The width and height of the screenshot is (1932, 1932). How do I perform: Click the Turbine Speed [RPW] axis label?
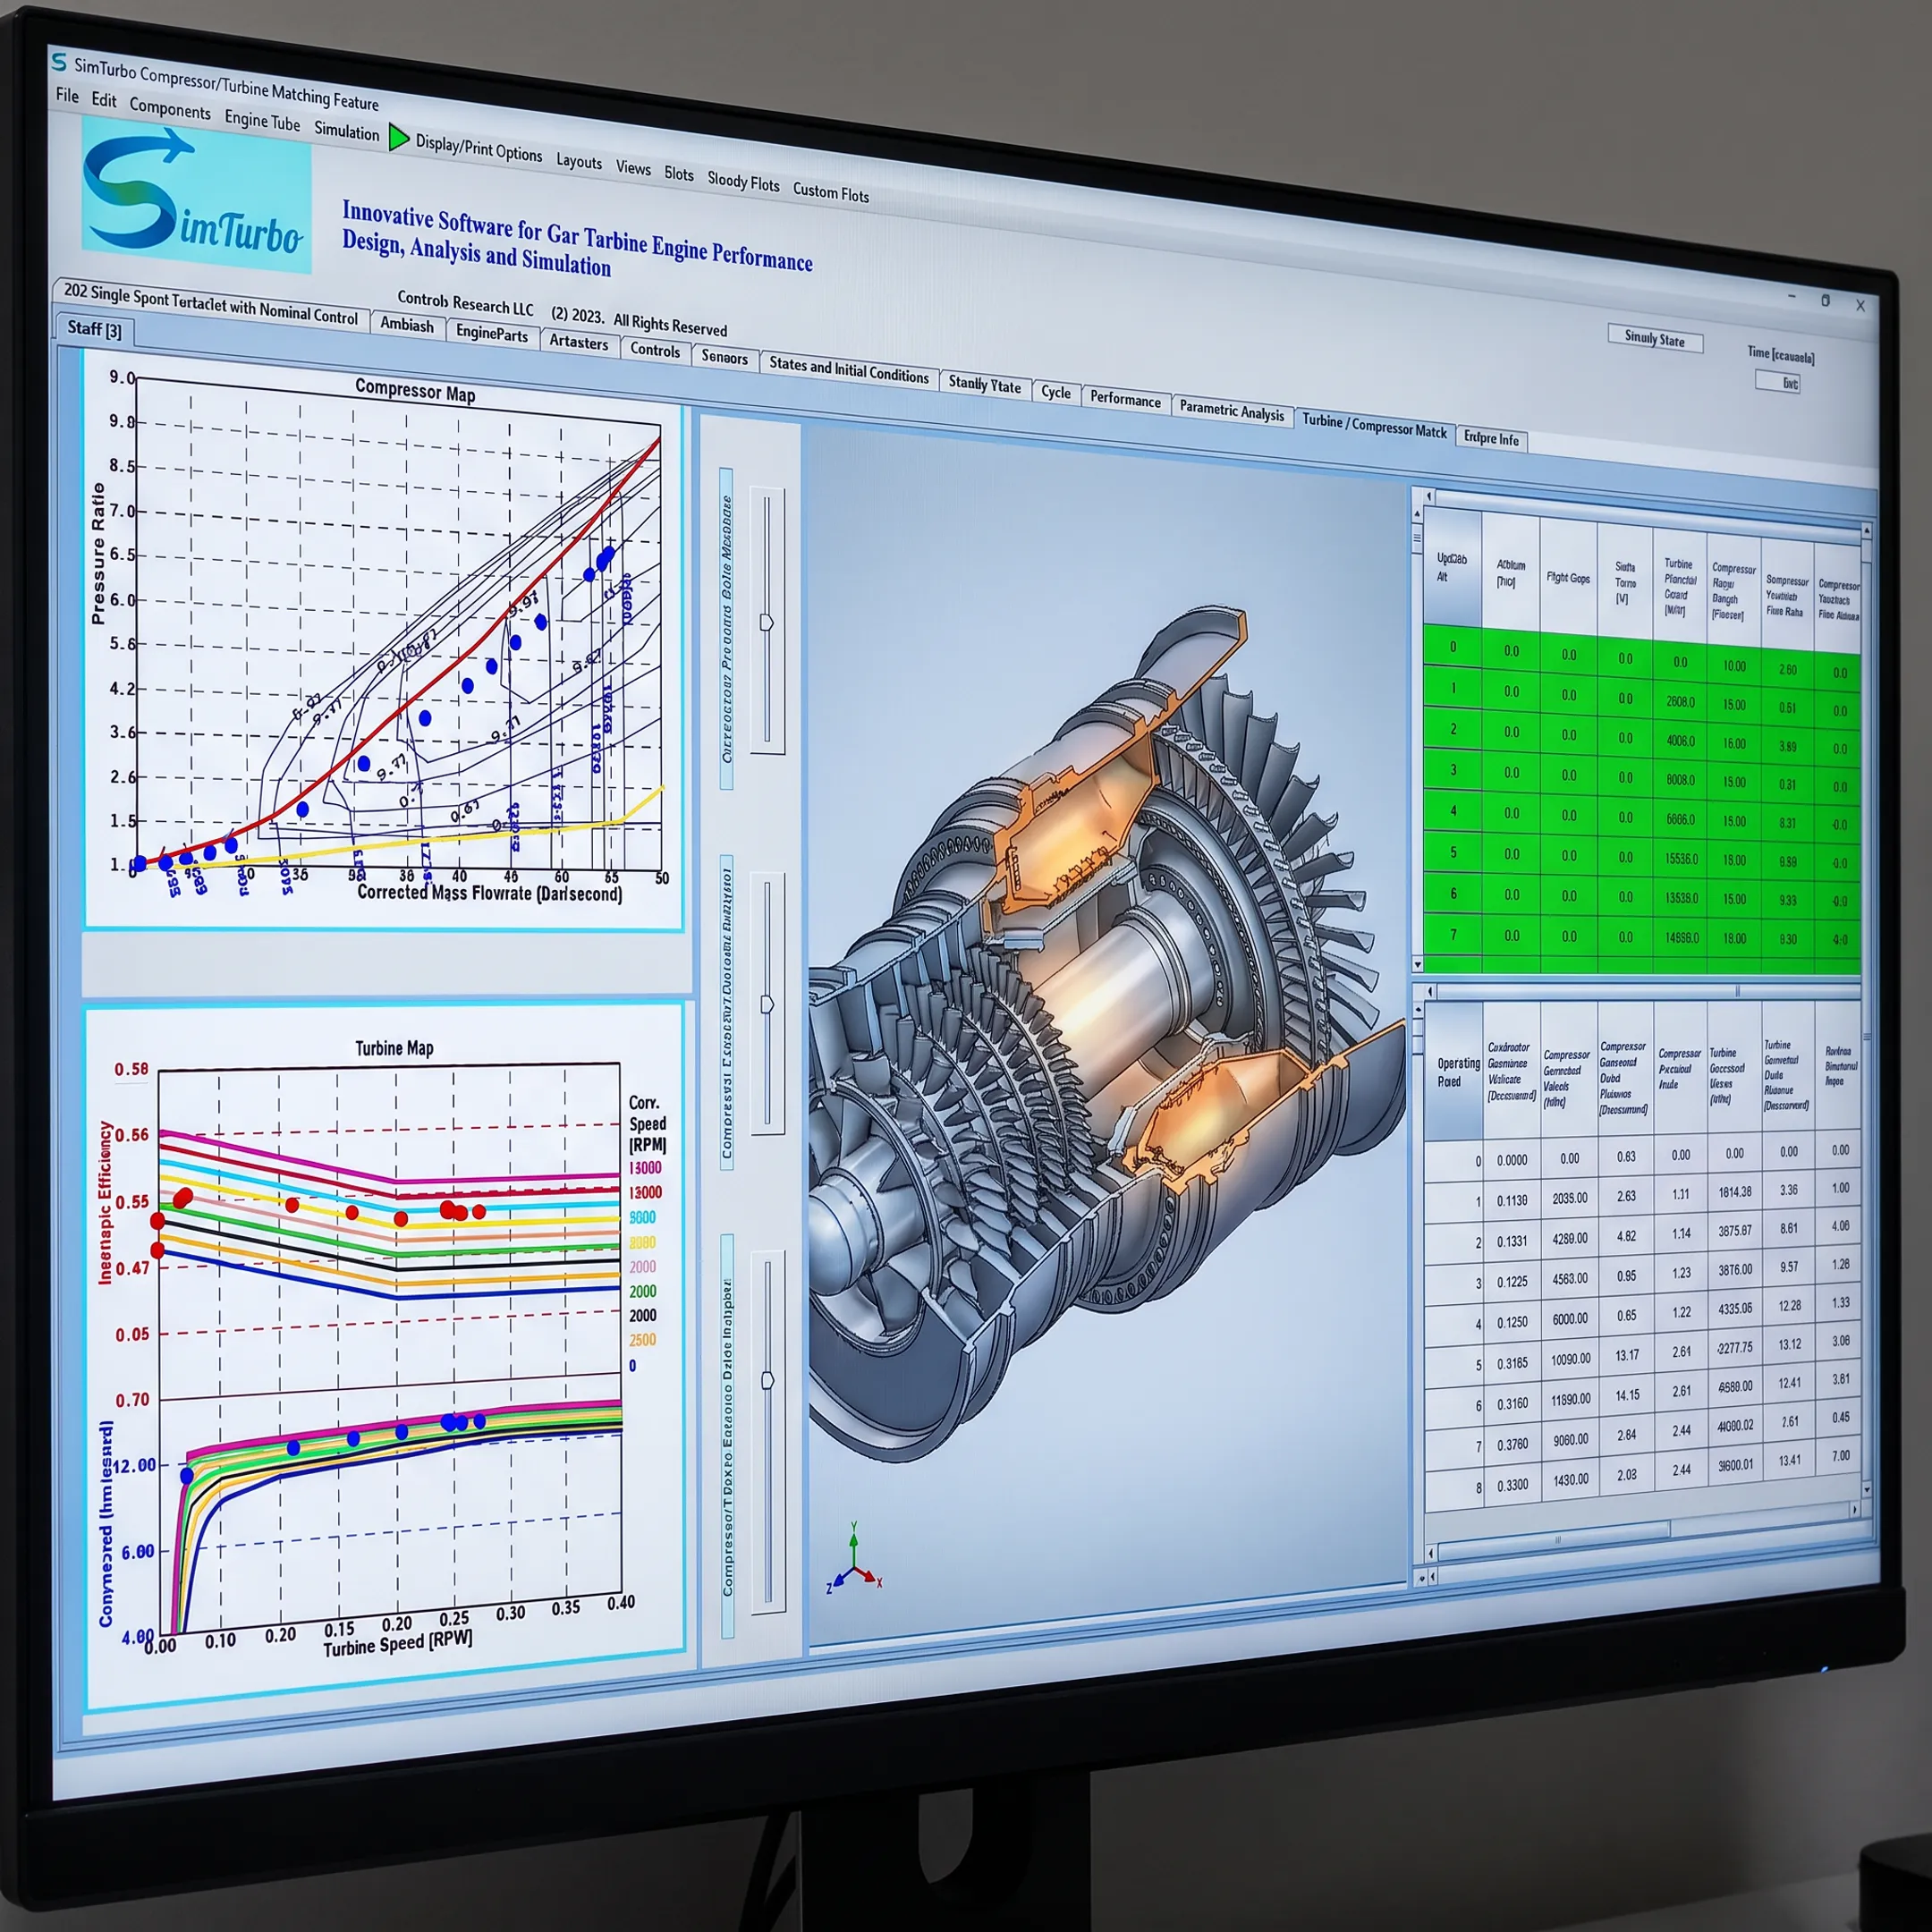397,1643
